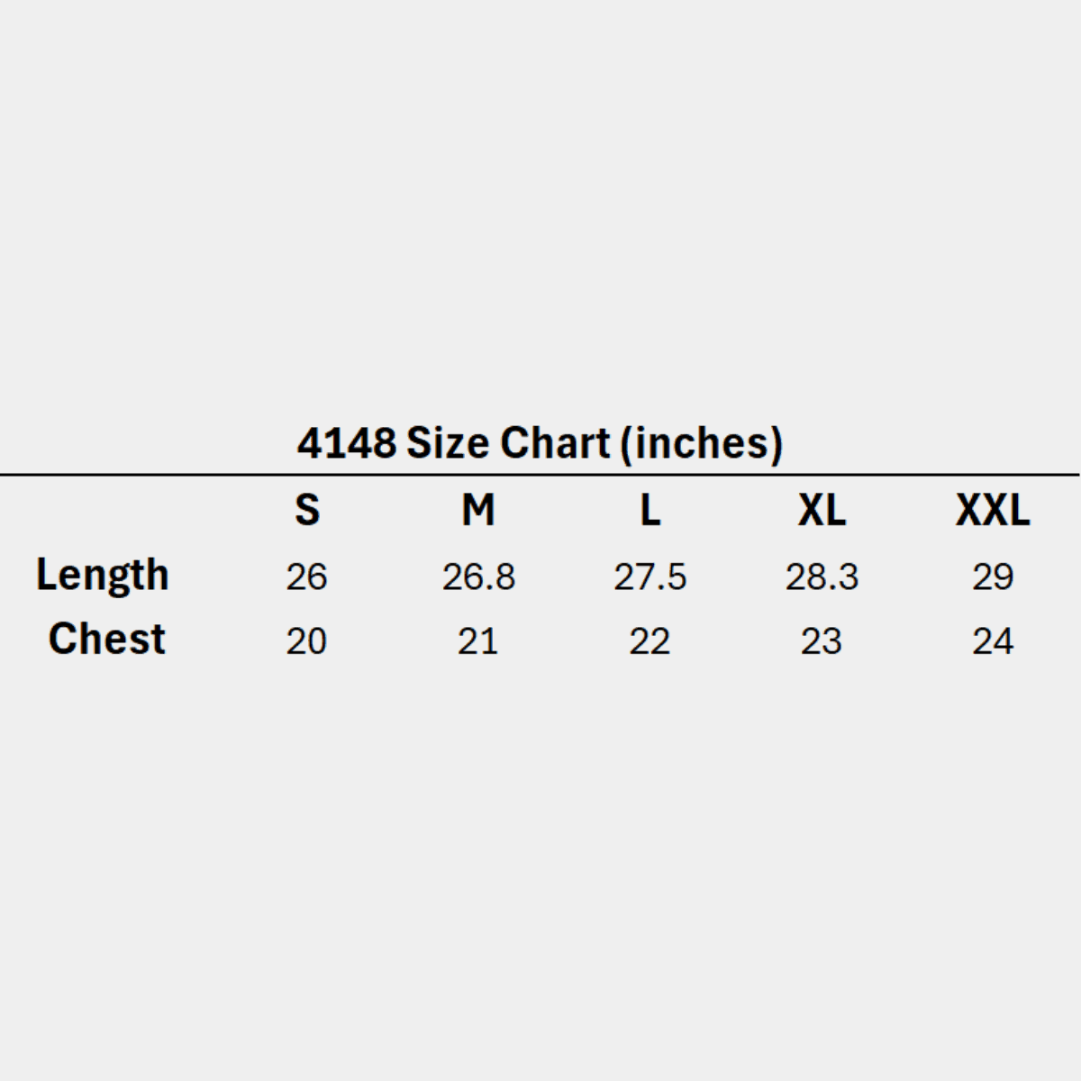Click the horizontal divider line below the title
Screen dimensions: 1081x1081
[x=540, y=474]
